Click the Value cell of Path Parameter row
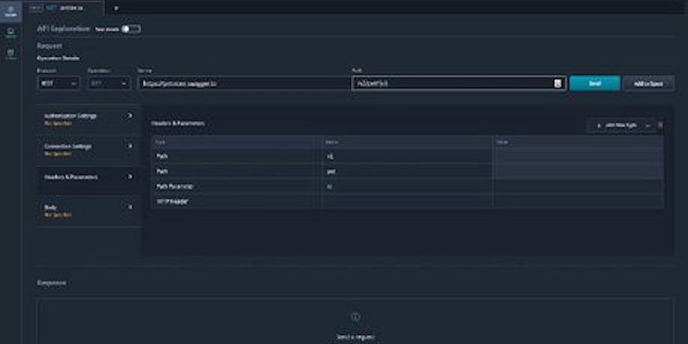This screenshot has height=344, width=688. 578,187
